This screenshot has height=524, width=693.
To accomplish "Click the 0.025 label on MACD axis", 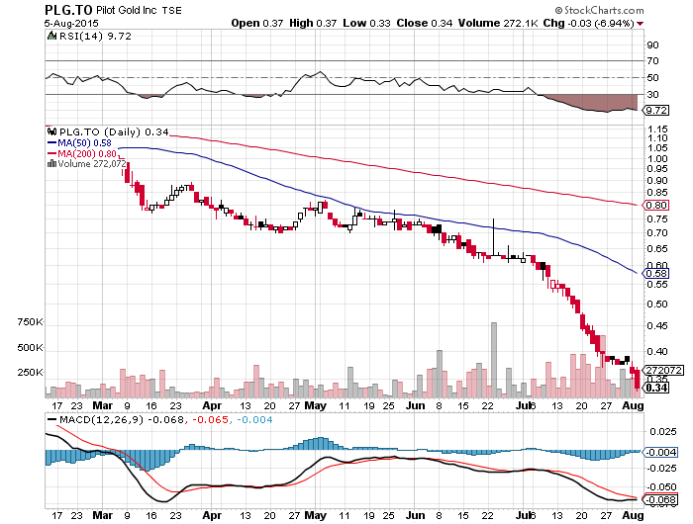I will [x=661, y=432].
